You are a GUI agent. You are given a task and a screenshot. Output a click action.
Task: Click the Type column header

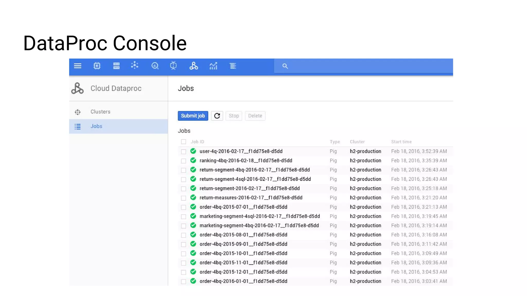(335, 142)
